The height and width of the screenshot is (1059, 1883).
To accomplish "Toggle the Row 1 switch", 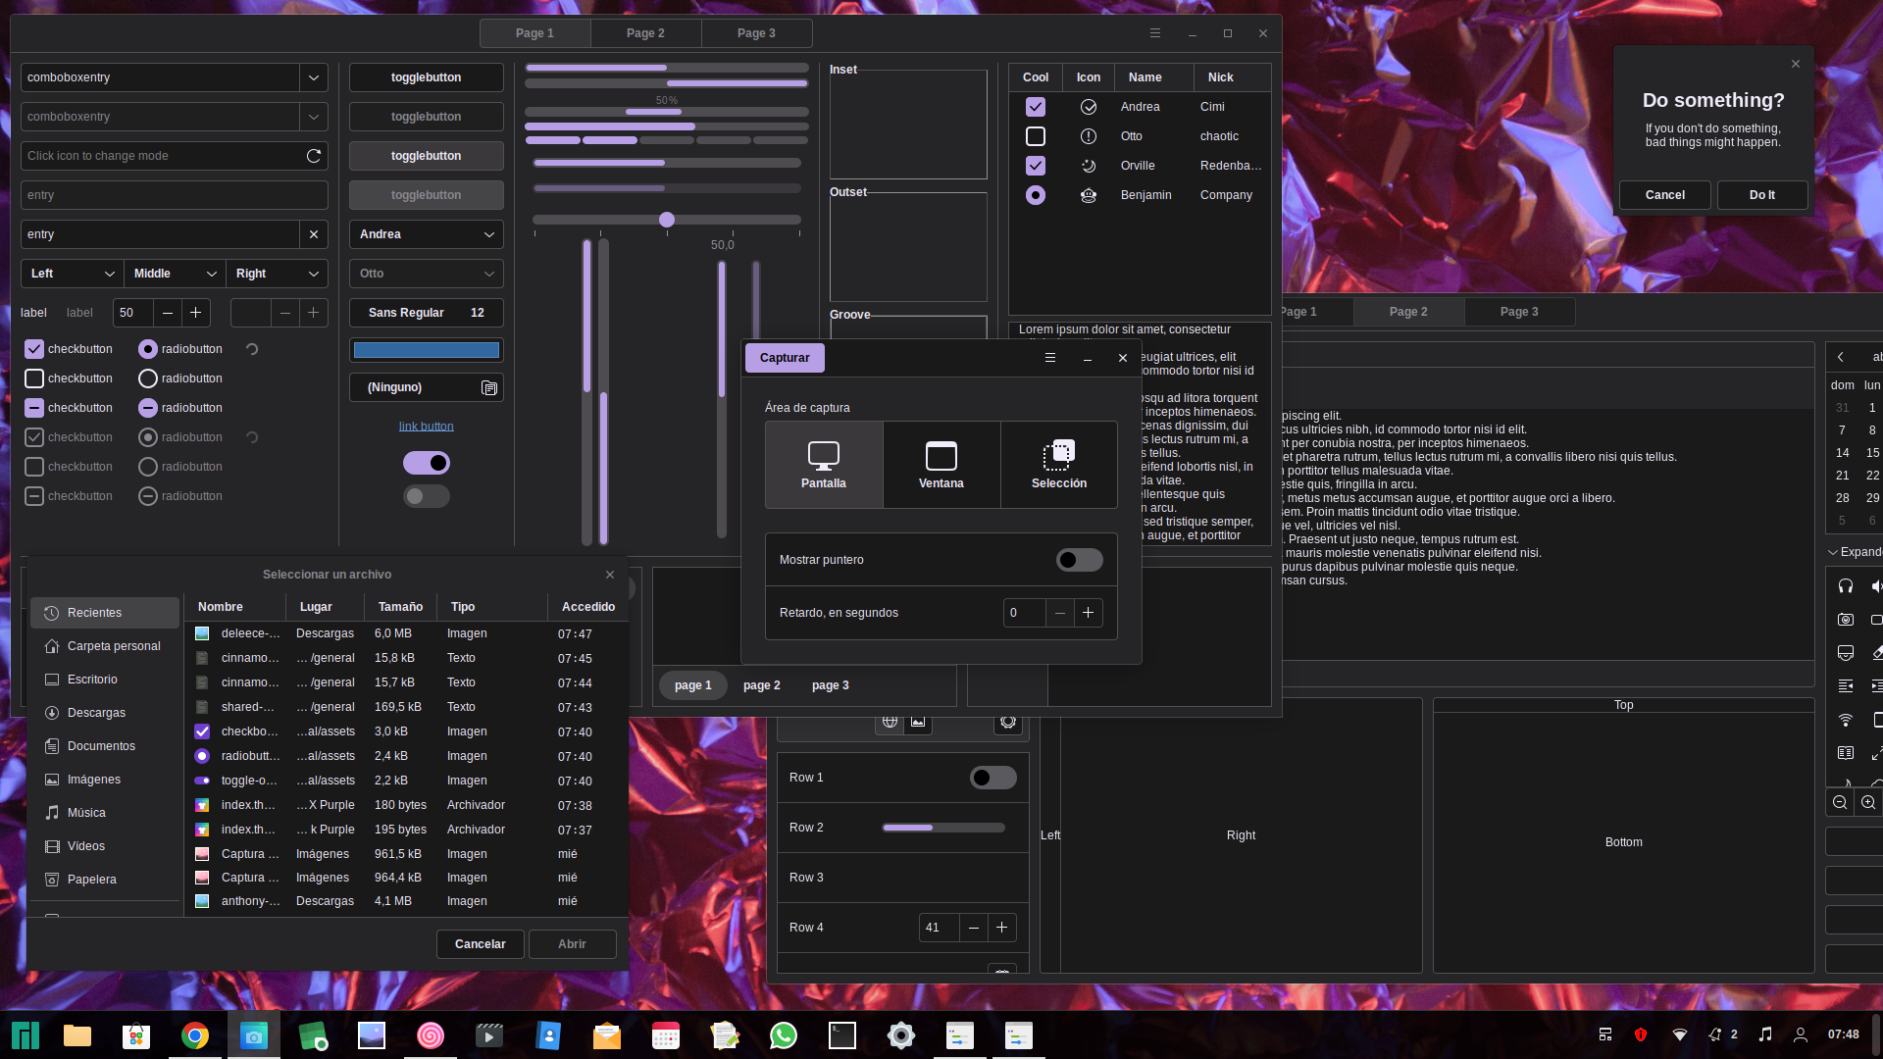I will [993, 778].
